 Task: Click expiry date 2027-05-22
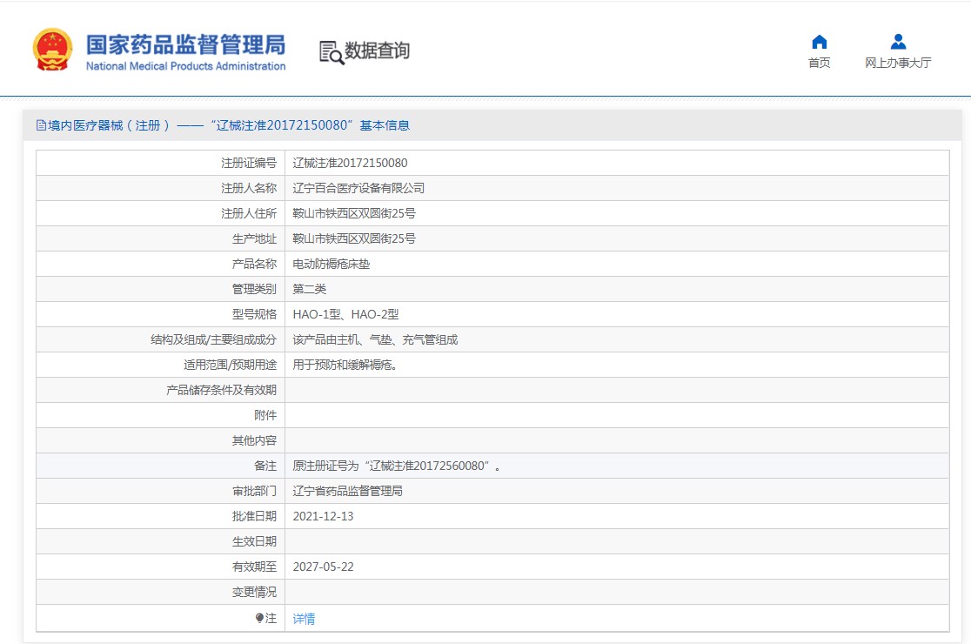click(x=324, y=567)
